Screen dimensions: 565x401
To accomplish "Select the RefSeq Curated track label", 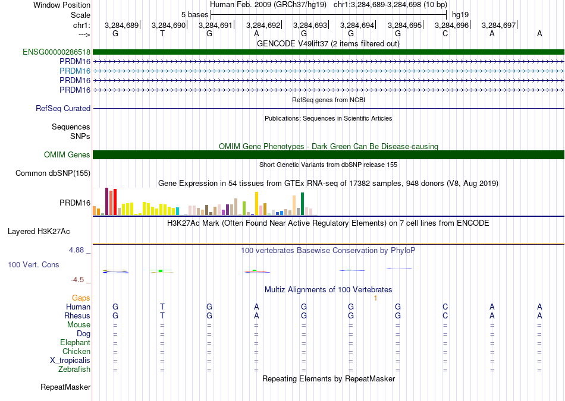I will [x=63, y=108].
